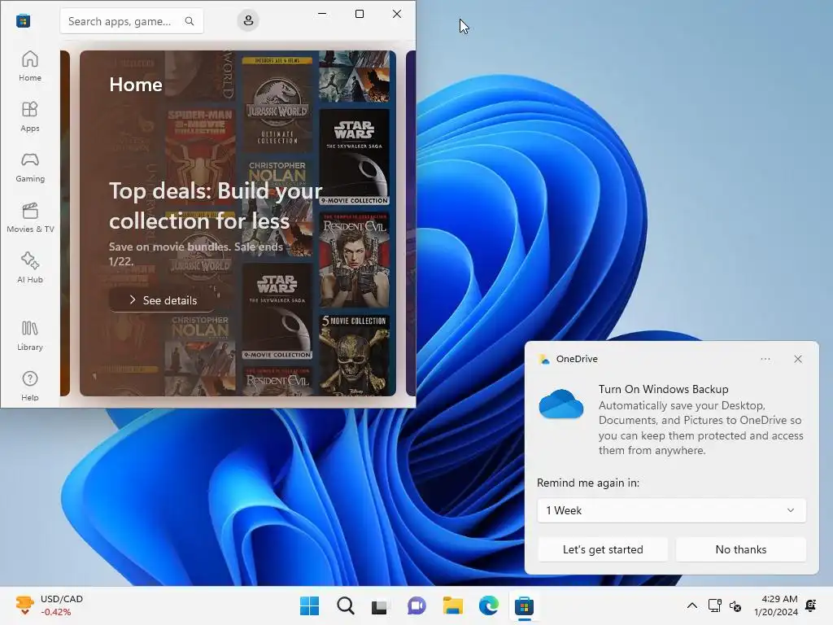Open OneDrive notification more options

[765, 359]
